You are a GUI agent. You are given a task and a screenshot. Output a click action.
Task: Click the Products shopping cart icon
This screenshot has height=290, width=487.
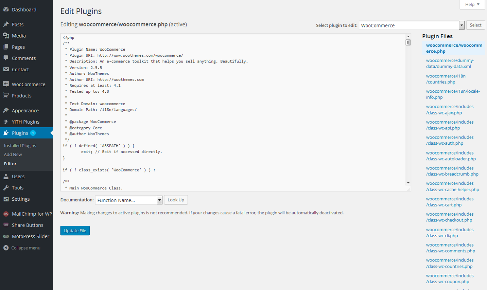point(6,95)
